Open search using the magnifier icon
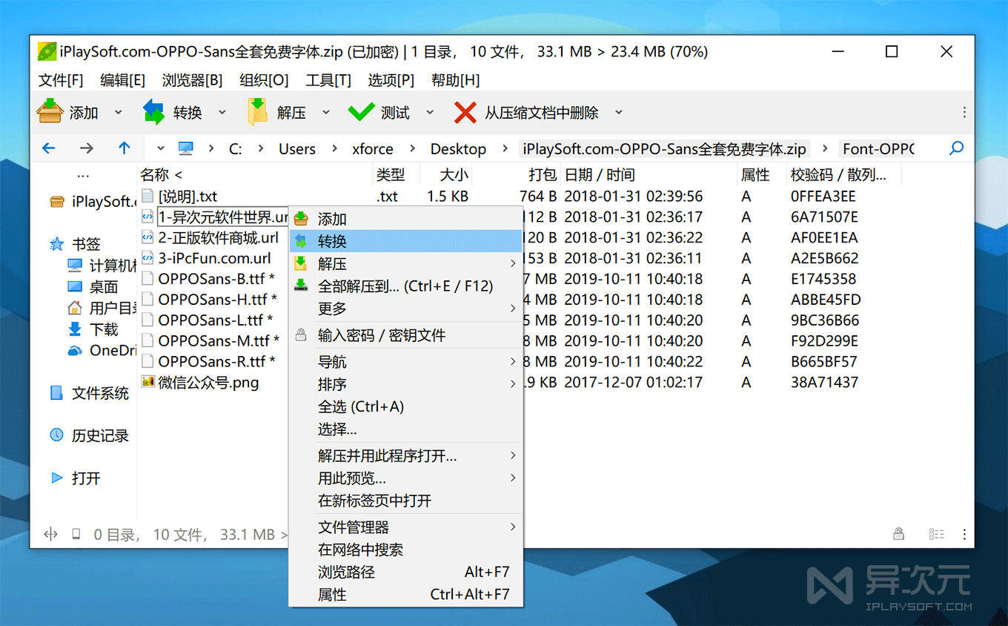 click(x=956, y=148)
